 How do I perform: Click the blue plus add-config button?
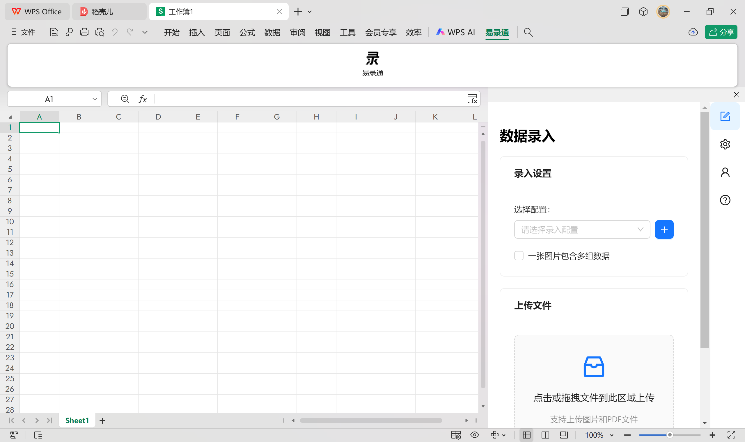pyautogui.click(x=664, y=230)
